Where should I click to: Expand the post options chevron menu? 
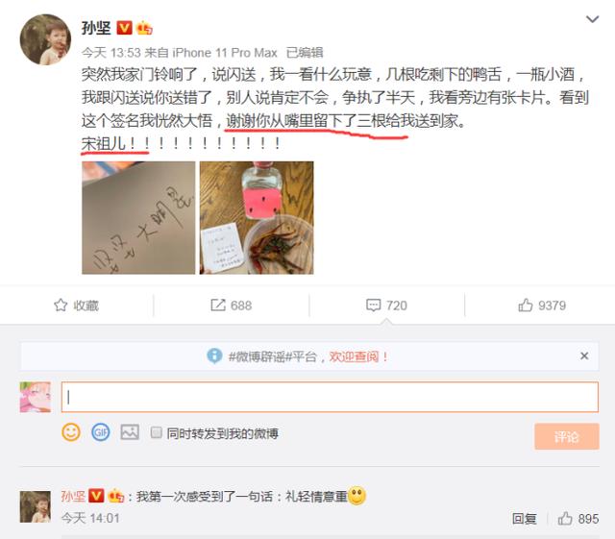tap(592, 19)
